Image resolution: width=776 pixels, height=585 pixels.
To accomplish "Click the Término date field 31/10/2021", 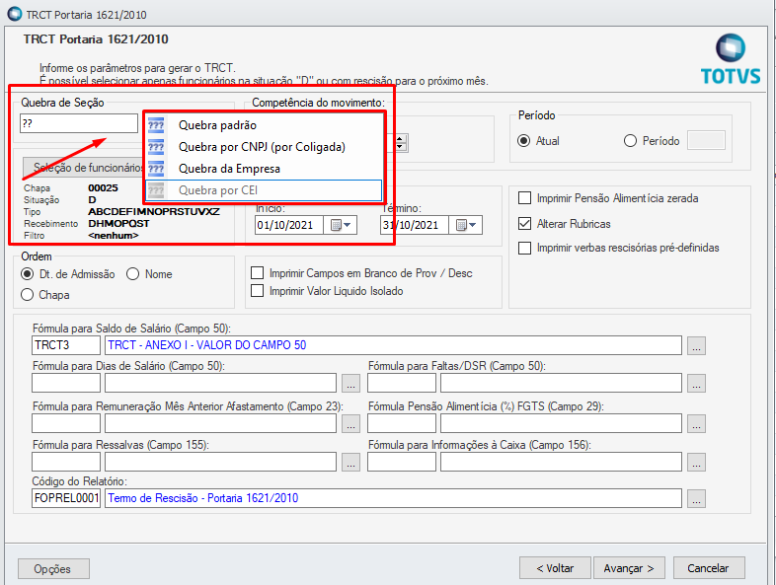I will [x=415, y=225].
